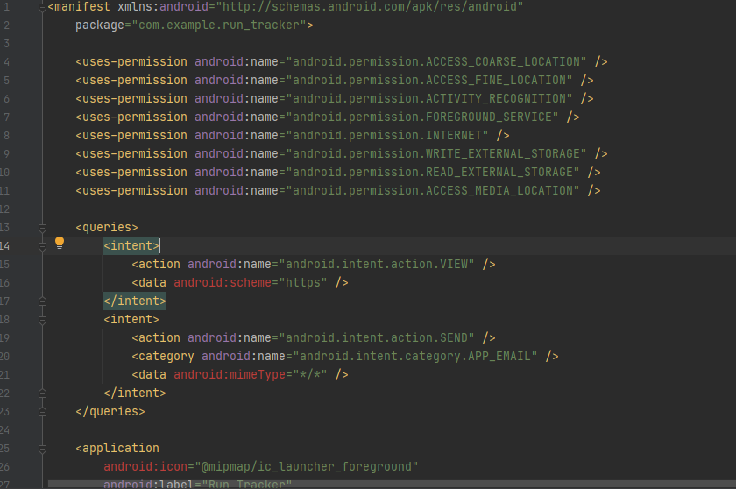Click ACCESS_FINE_LOCATION permission string

(429, 81)
